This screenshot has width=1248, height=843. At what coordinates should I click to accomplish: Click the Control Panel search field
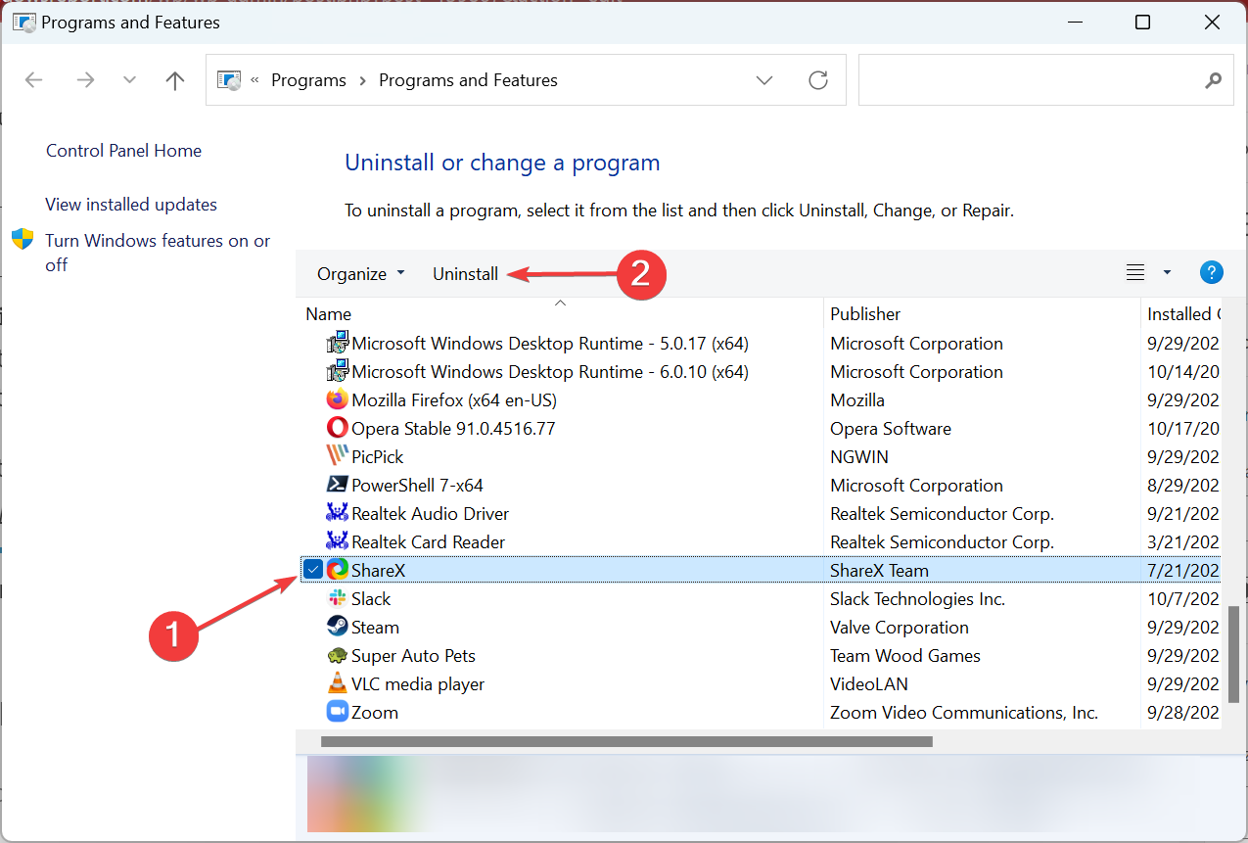[x=1028, y=80]
